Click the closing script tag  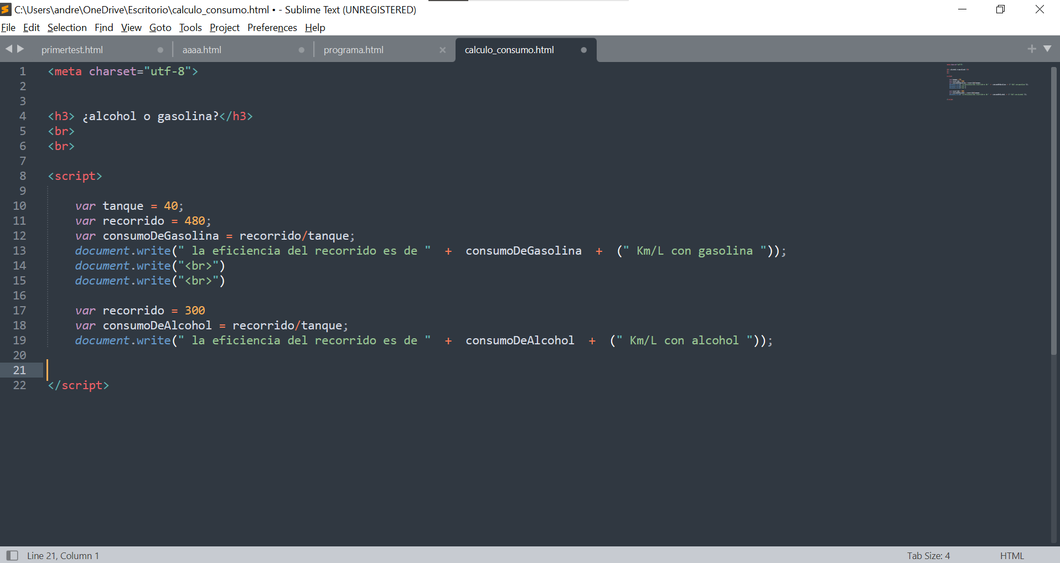click(x=78, y=385)
